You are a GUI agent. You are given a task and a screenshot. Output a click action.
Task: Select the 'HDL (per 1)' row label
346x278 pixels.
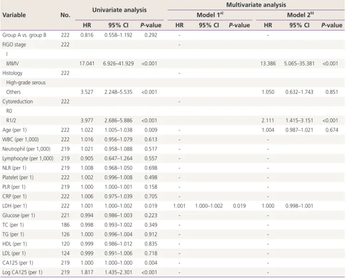coord(14,244)
